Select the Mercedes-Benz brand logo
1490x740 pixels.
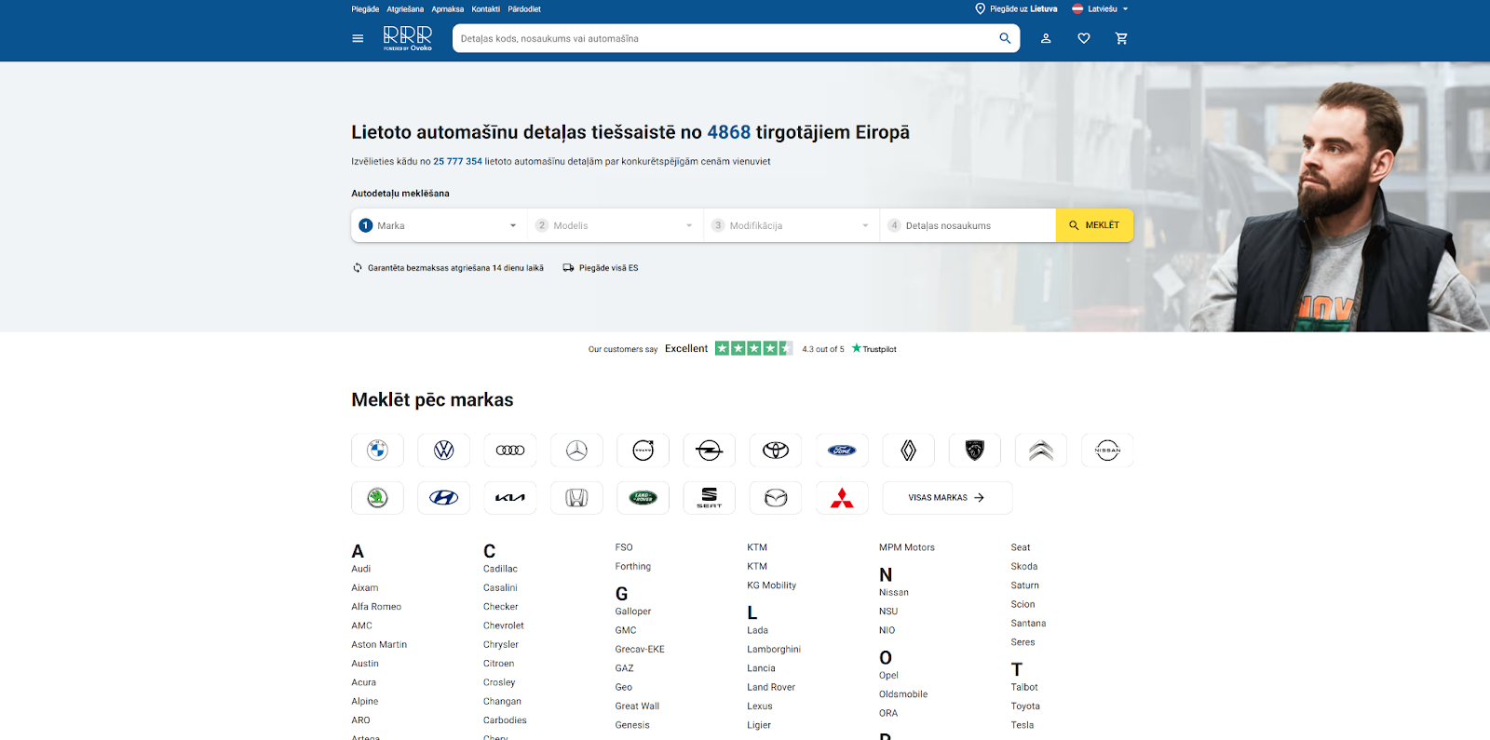point(576,451)
